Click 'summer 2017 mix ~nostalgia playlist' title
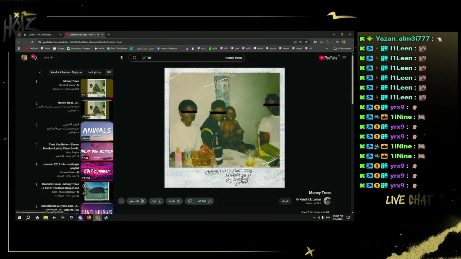Screen dimensions: 461x259 pyautogui.click(x=61, y=166)
